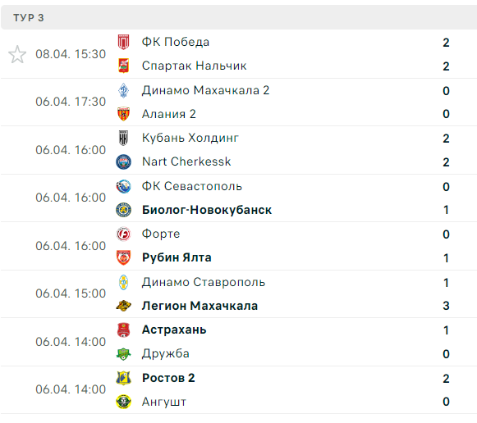
Task: Click the Динамо Махачкала 2 logo
Action: [123, 90]
